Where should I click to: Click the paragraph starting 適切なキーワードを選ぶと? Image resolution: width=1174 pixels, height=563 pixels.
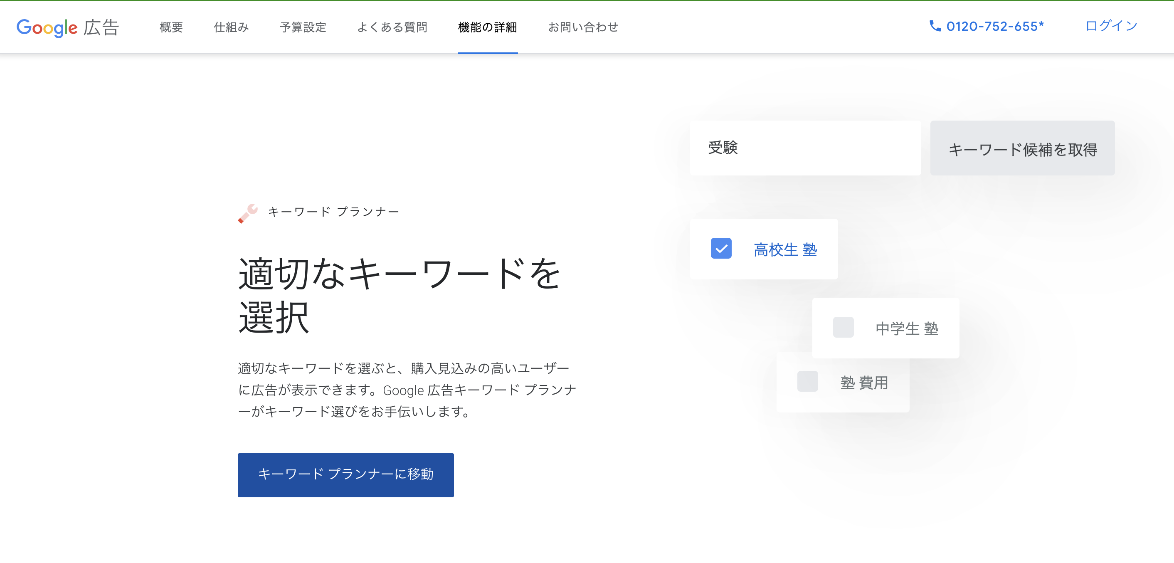click(407, 390)
